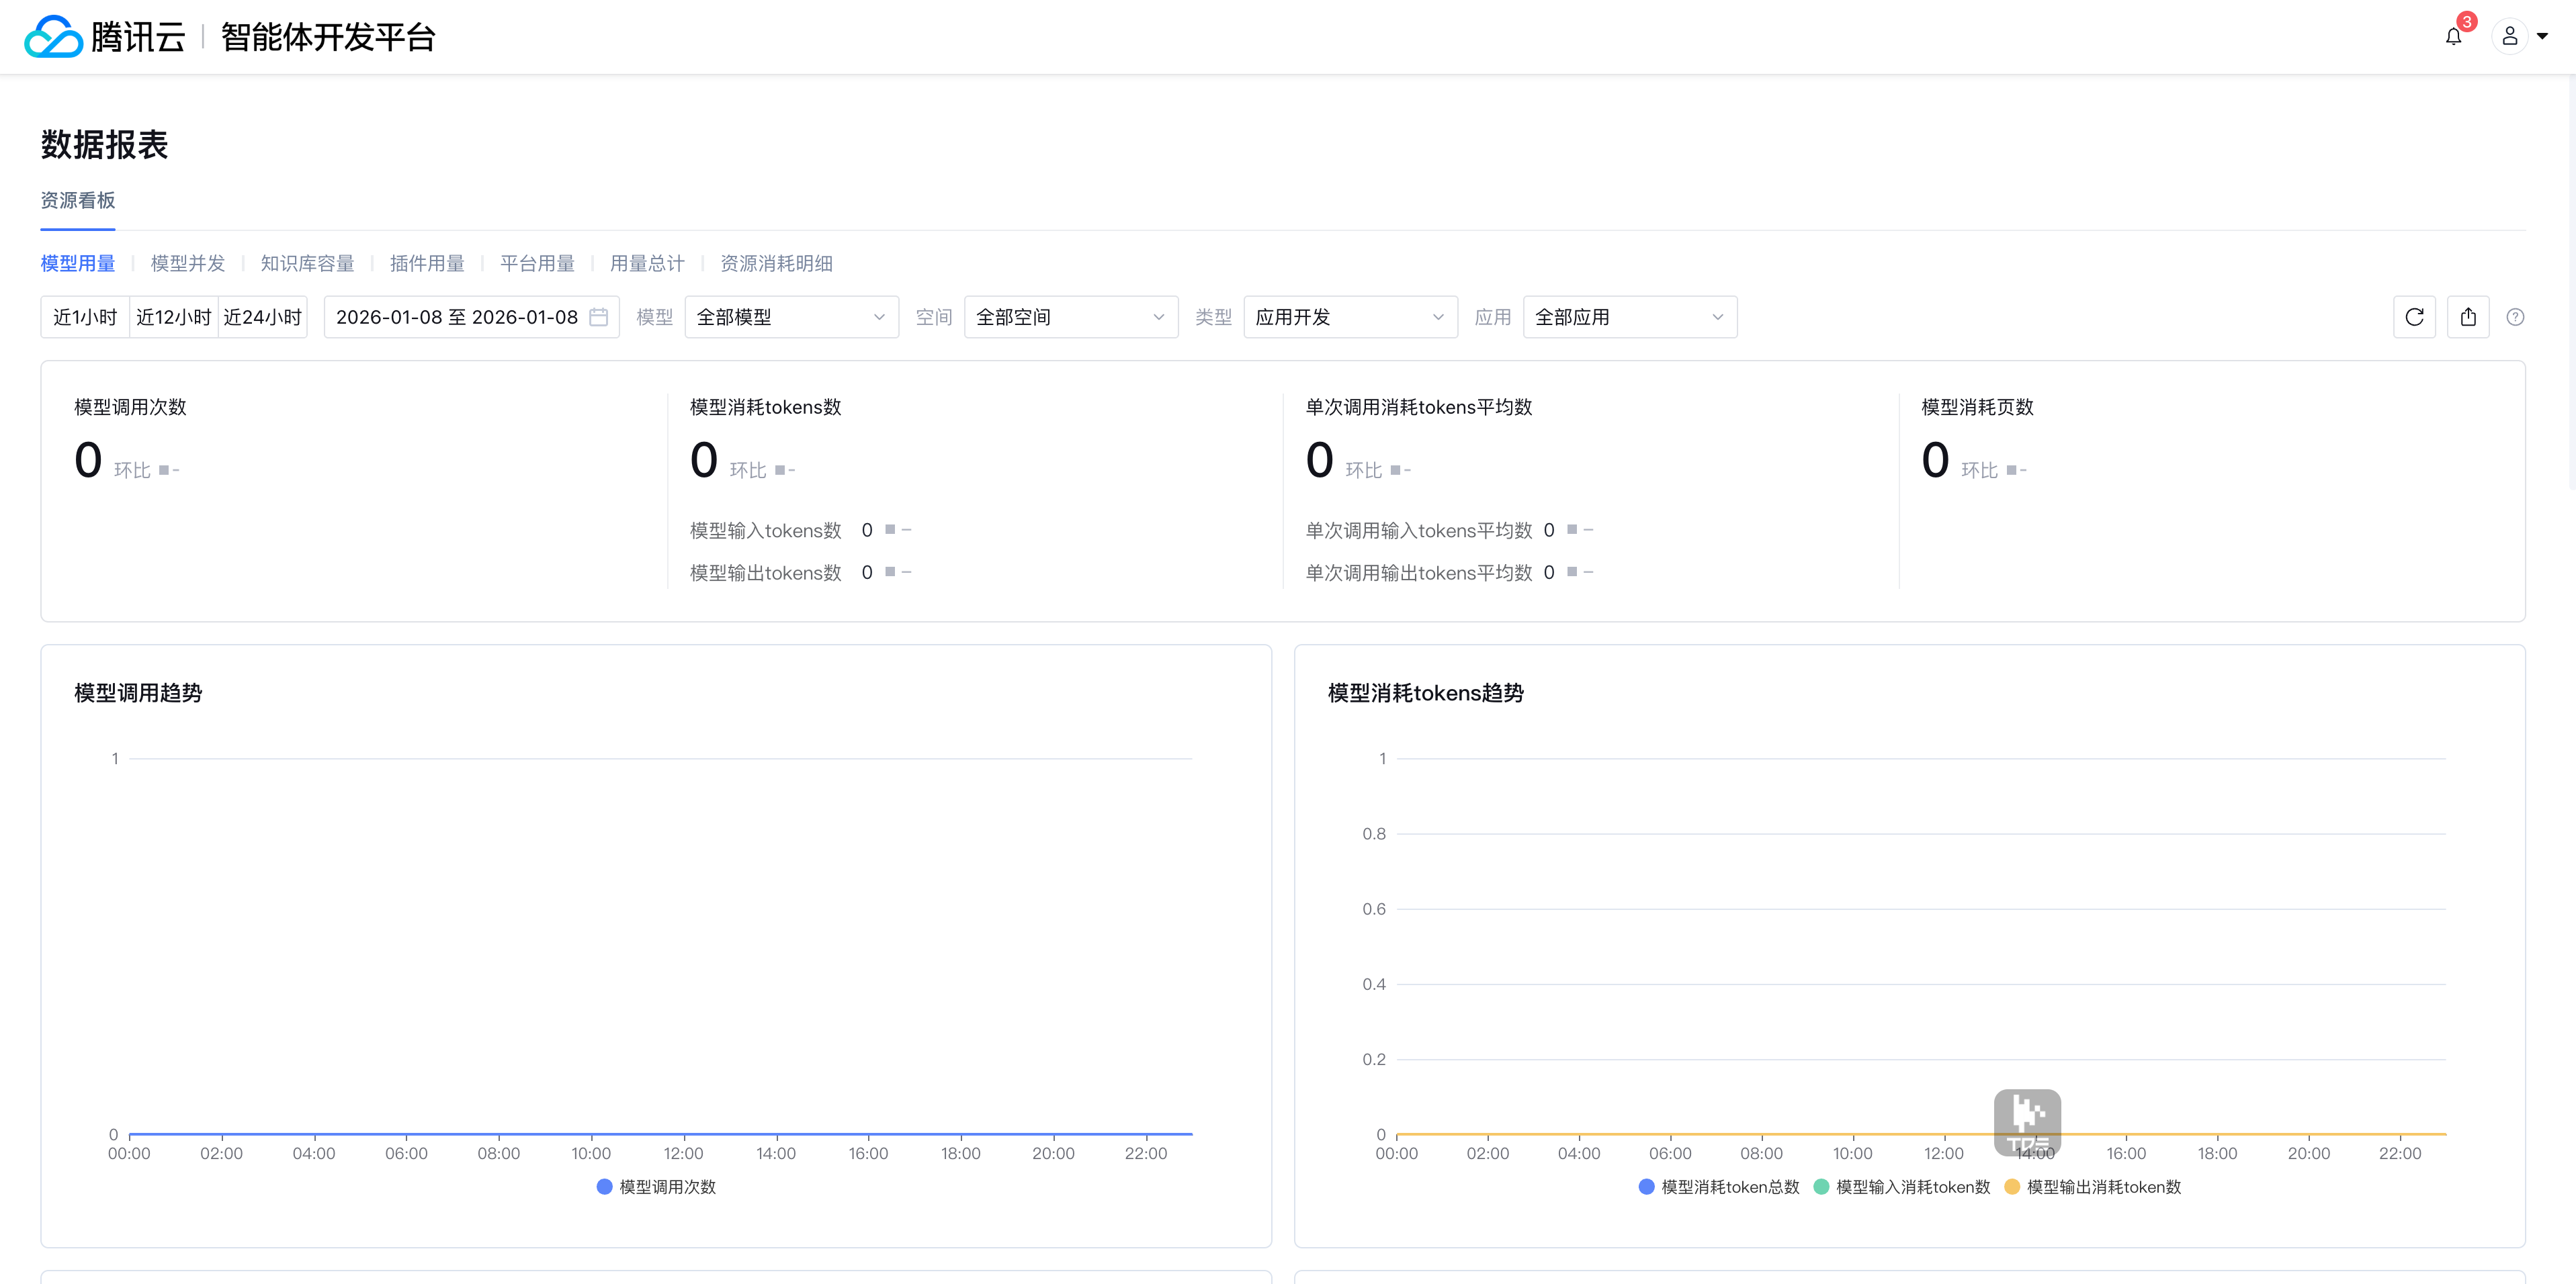Screen dimensions: 2576x1284
Task: Expand the 全部模型 model dropdown
Action: [x=791, y=317]
